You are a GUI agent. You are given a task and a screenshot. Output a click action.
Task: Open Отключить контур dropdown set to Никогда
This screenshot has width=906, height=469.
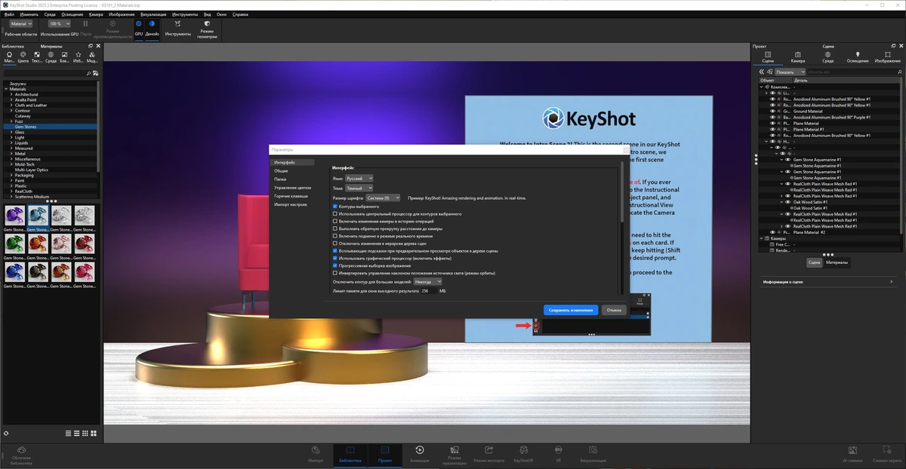coord(427,281)
